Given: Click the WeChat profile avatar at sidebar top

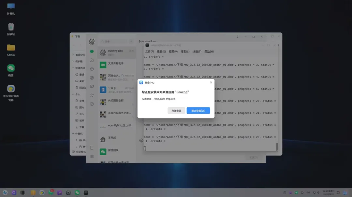Looking at the screenshot, I should click(92, 41).
